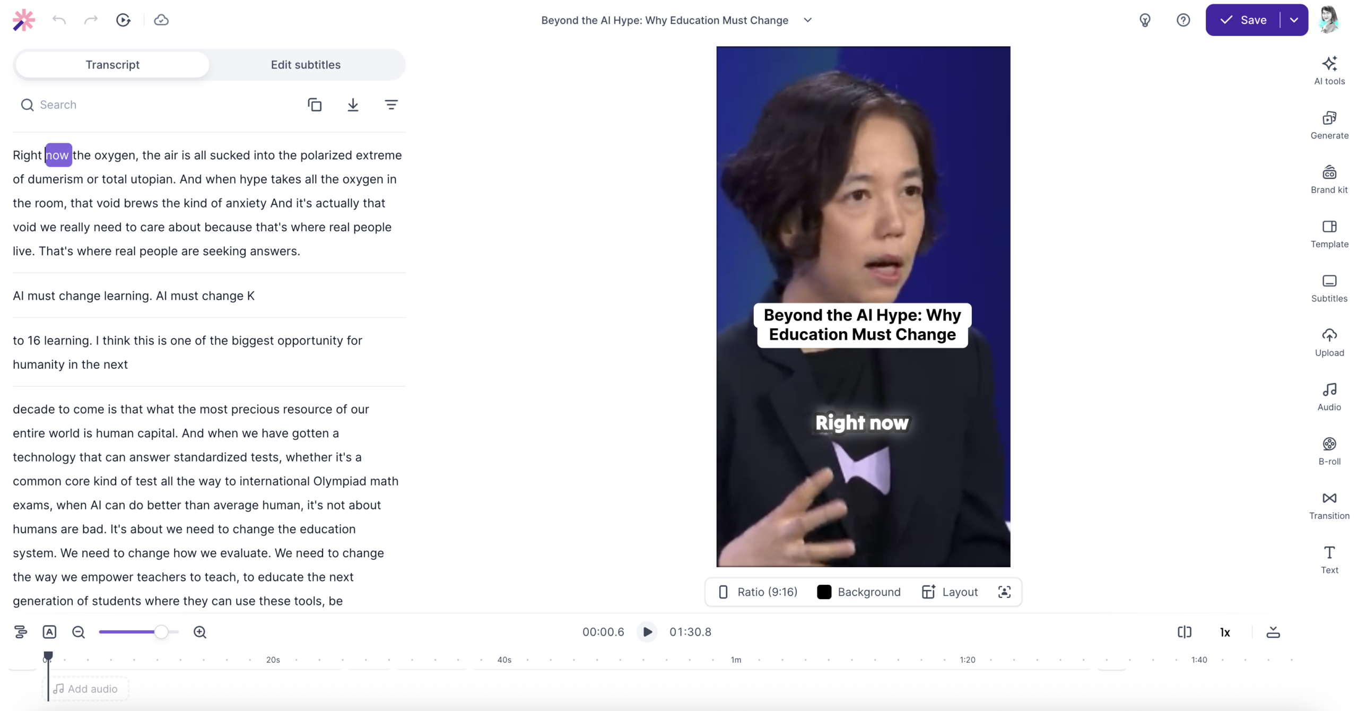Open the Transition panel

click(x=1329, y=505)
